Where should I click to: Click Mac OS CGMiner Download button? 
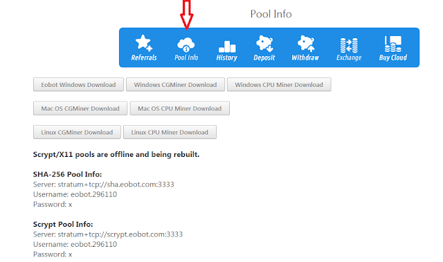click(x=80, y=109)
